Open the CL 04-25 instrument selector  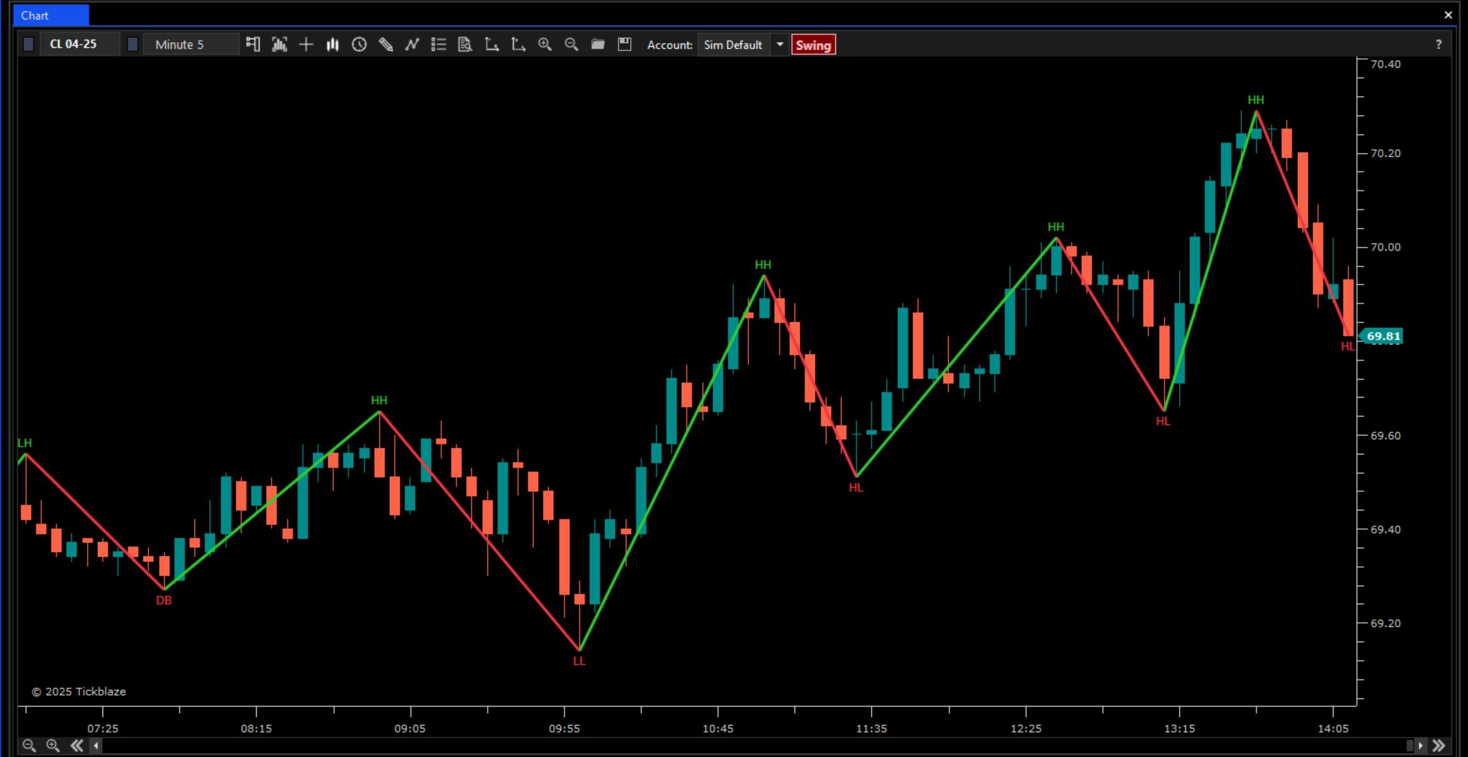click(80, 44)
